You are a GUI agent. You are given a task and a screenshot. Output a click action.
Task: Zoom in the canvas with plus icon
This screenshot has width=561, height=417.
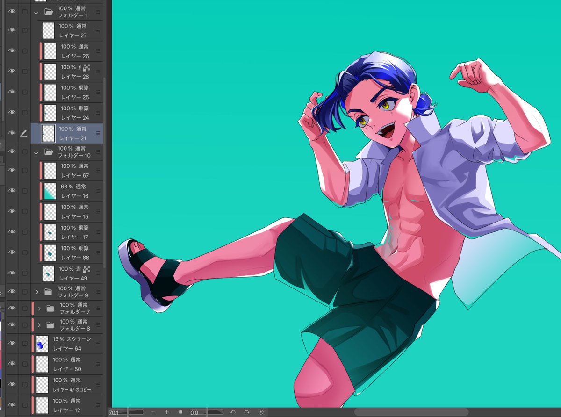point(166,412)
